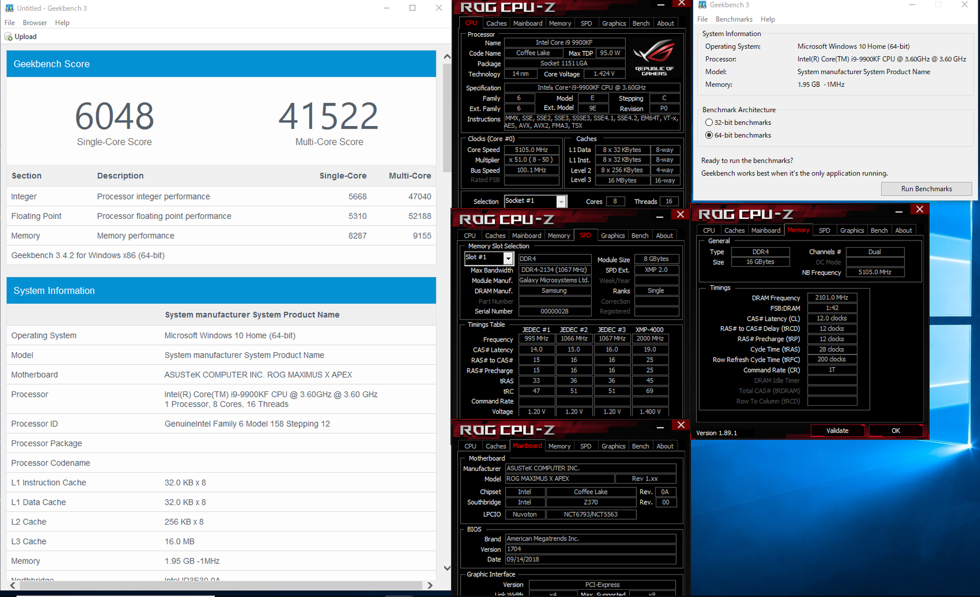Image resolution: width=980 pixels, height=597 pixels.
Task: Click the XMP-4000 timings column header
Action: [650, 329]
